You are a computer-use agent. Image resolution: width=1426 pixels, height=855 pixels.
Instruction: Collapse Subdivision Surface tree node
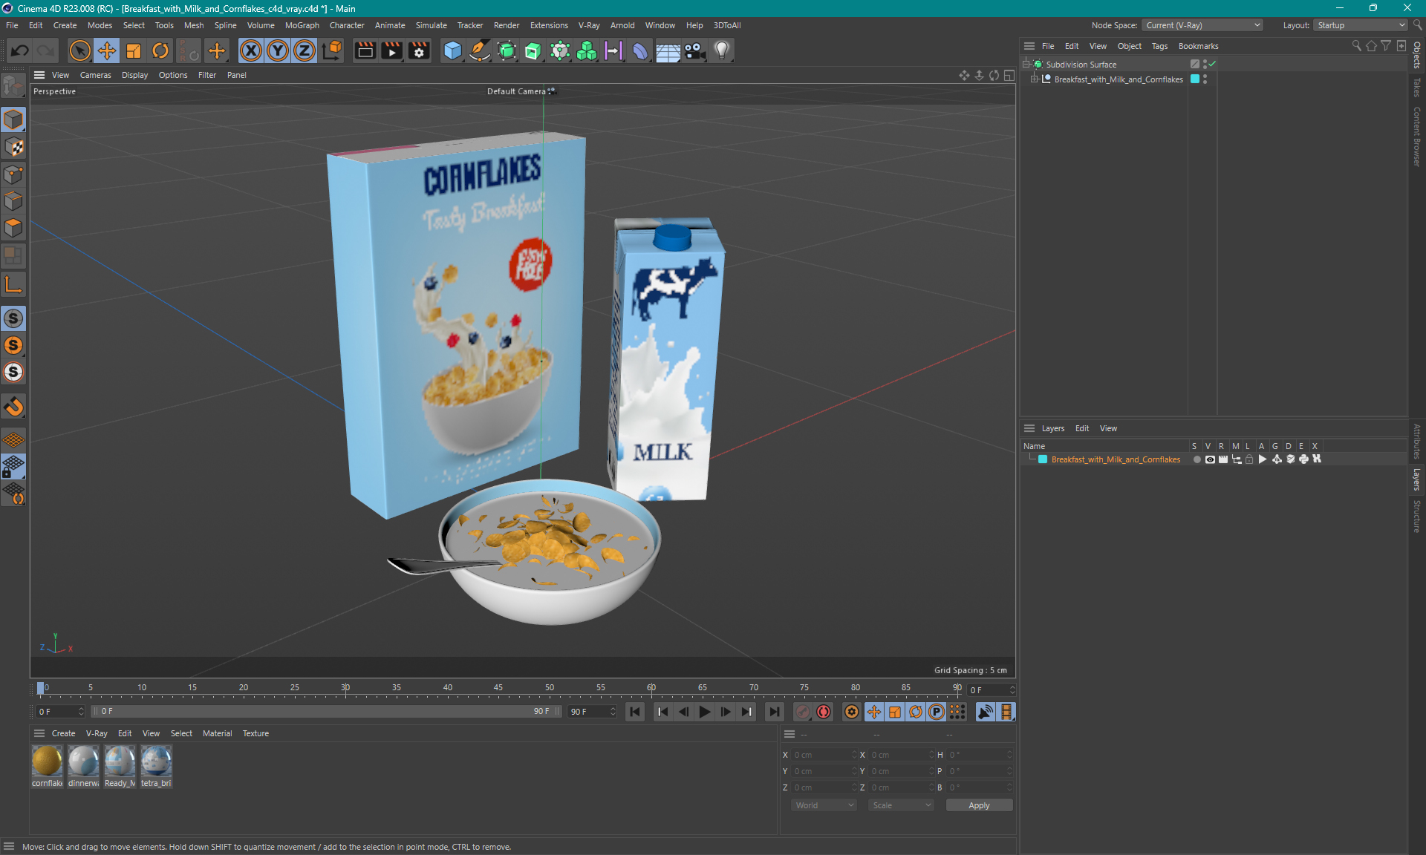click(1026, 64)
